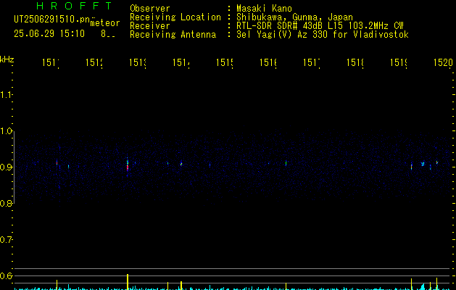
Task: Click the word meteor under the file name
Action: click(105, 23)
